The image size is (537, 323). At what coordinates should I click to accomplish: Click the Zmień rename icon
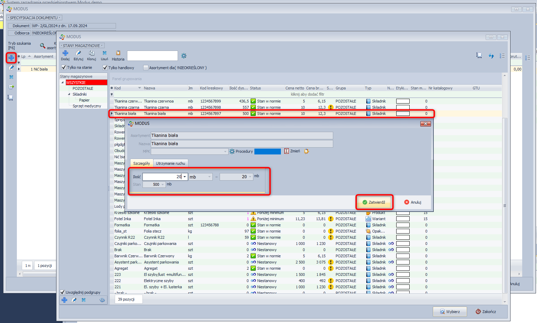(286, 151)
